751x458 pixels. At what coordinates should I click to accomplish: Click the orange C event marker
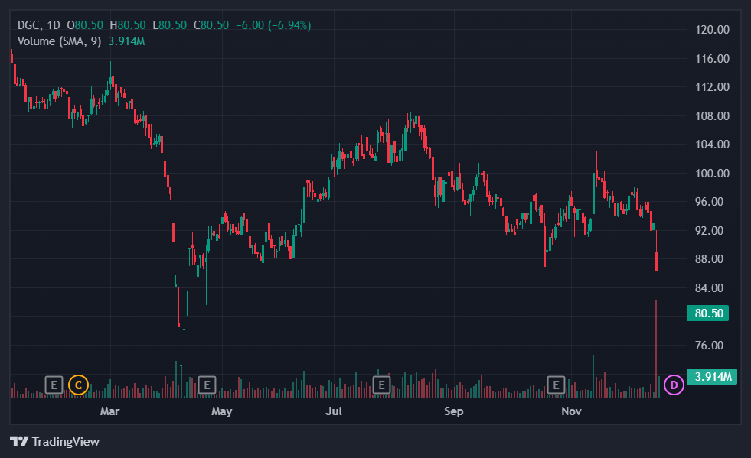(78, 385)
